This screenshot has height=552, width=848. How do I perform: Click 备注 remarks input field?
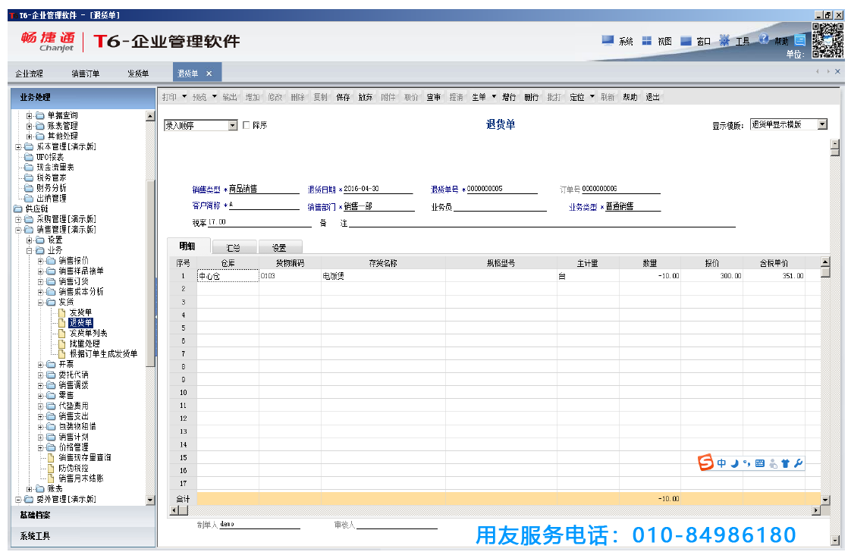[542, 222]
